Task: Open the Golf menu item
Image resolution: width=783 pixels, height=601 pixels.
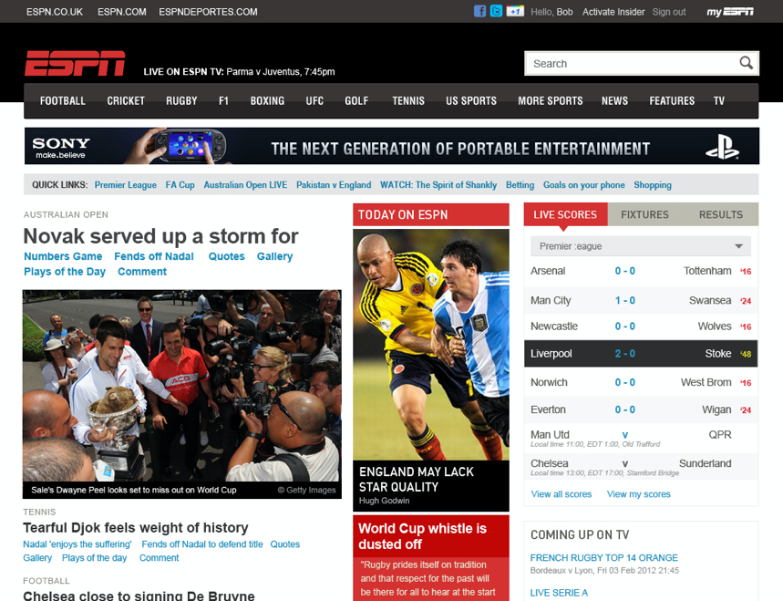Action: 356,101
